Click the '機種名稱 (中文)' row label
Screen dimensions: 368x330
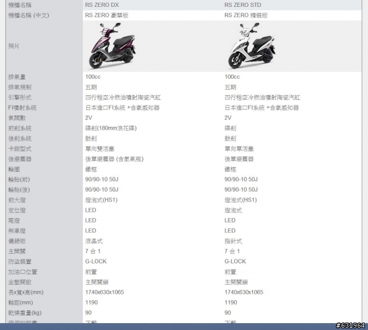point(29,15)
